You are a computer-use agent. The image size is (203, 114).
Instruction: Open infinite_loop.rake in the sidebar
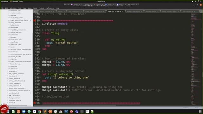16,32
